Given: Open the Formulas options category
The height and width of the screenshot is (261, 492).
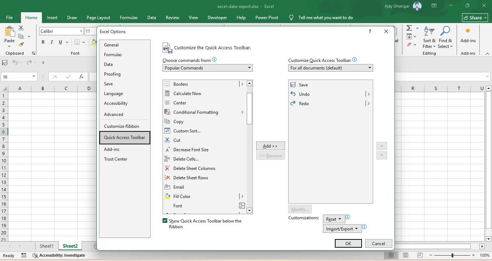Looking at the screenshot, I should coord(125,55).
